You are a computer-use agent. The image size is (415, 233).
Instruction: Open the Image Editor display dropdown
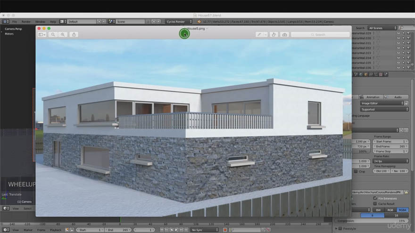382,103
